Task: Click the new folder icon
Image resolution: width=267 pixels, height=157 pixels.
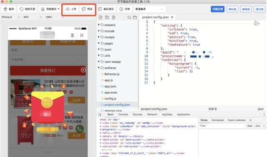Action: click(107, 17)
